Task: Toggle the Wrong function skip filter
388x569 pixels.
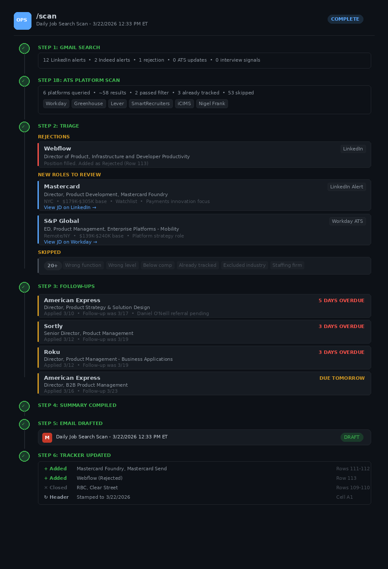Action: 83,265
